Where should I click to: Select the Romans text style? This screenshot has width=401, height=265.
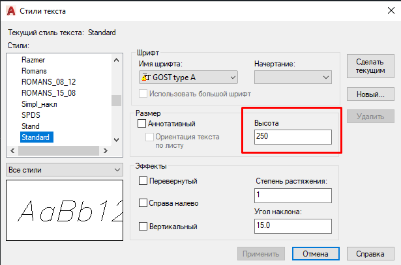pos(34,71)
